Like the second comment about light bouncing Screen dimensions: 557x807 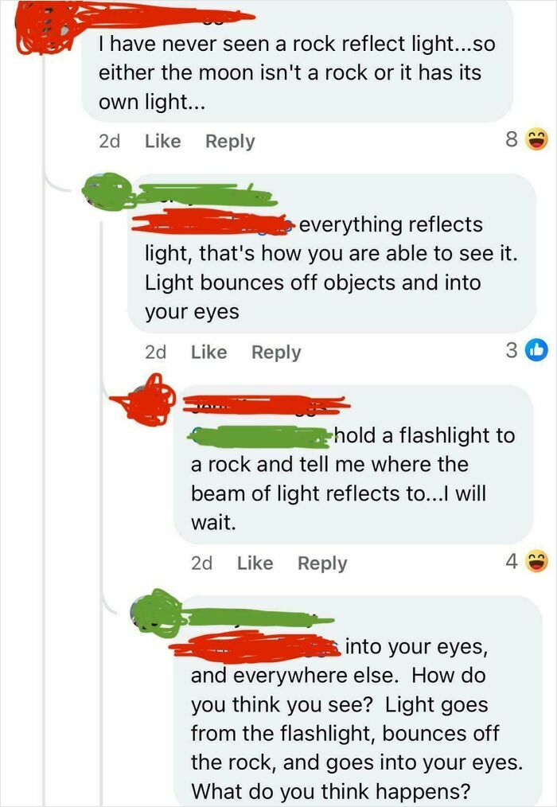(208, 351)
